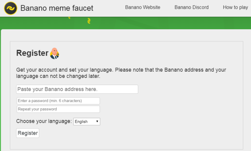The image size is (251, 151).
Task: Click the floating banana icon in green banner
Action: coord(89,21)
